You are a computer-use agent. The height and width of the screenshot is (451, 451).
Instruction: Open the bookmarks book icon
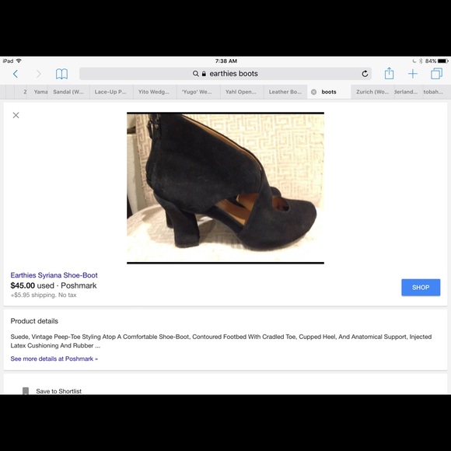tap(61, 74)
